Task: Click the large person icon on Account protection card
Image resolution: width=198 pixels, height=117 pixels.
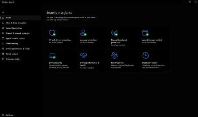Action: pos(83,33)
